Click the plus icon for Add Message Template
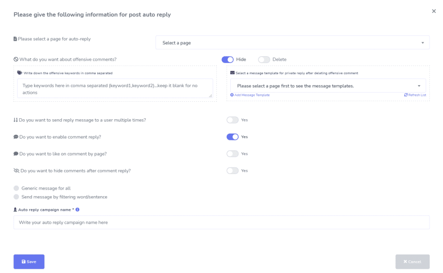Viewport: 443px width, 273px height. pyautogui.click(x=232, y=95)
